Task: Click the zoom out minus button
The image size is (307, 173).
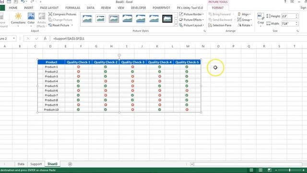Action: pyautogui.click(x=276, y=170)
